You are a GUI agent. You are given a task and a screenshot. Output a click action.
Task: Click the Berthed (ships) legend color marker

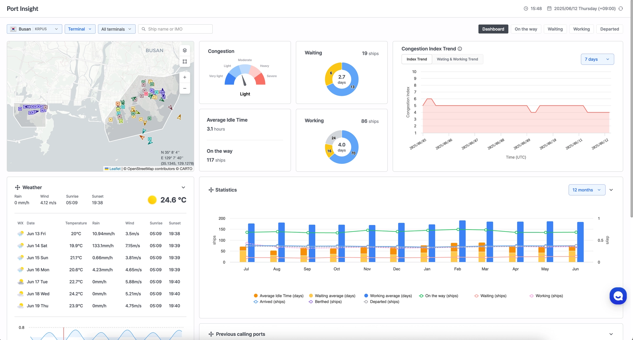(311, 302)
